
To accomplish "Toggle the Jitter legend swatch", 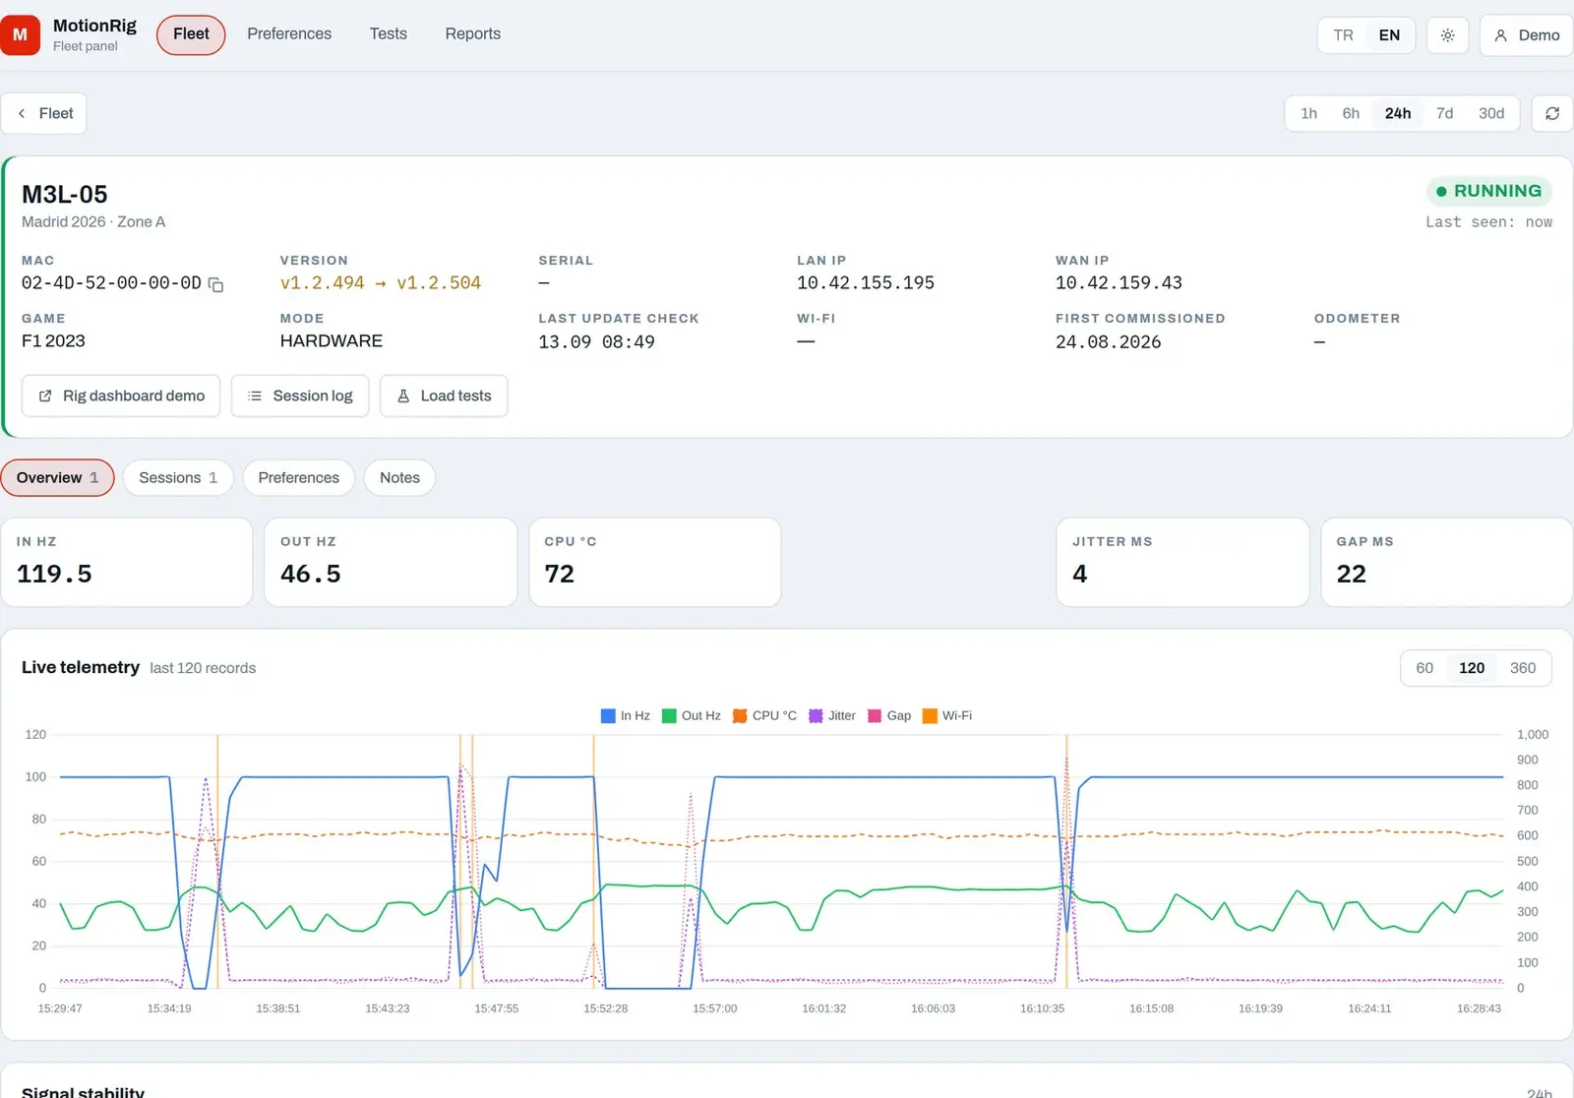I will pyautogui.click(x=816, y=716).
